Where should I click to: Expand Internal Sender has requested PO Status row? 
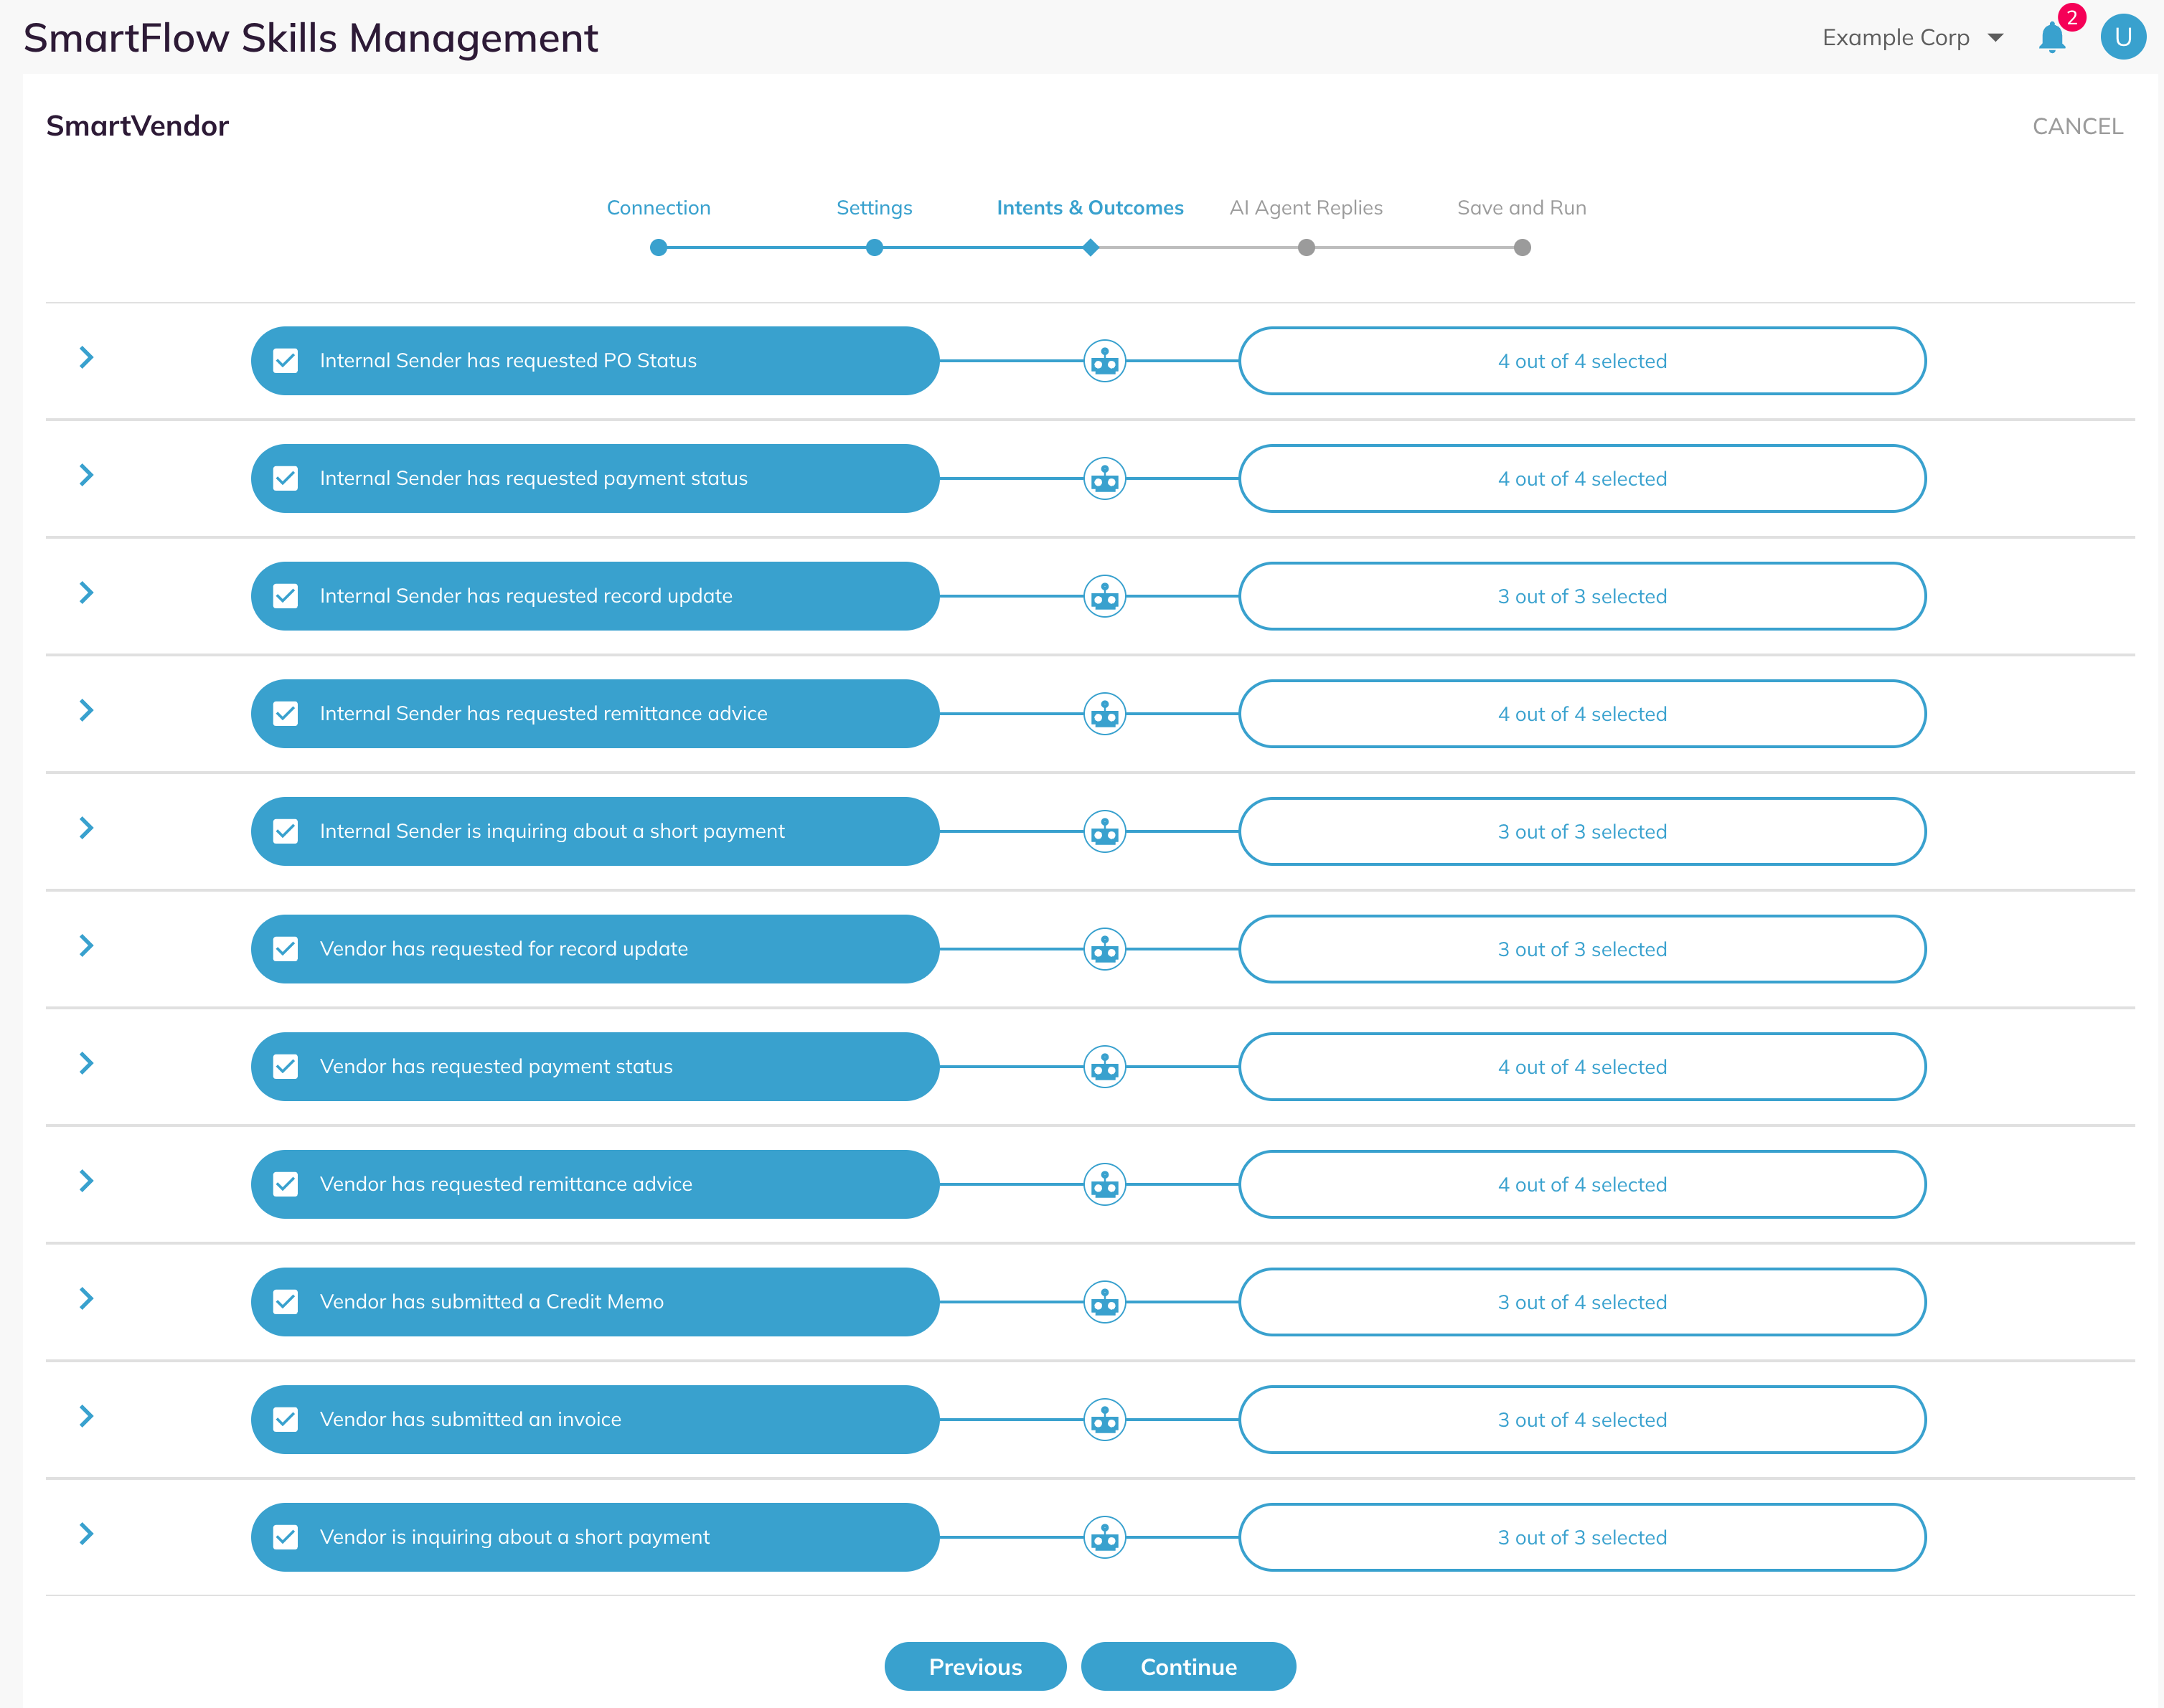(x=86, y=357)
